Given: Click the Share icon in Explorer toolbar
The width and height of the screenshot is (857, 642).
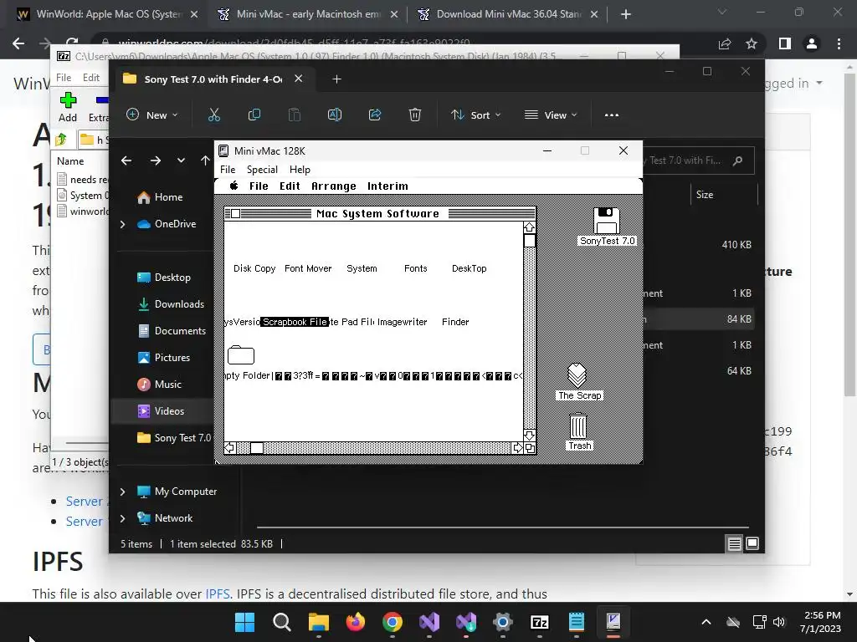Looking at the screenshot, I should click(x=375, y=115).
